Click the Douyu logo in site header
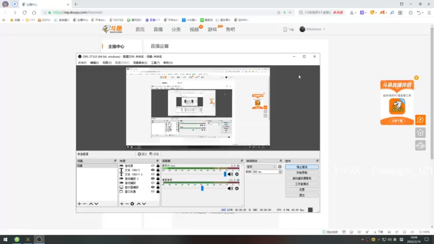The width and height of the screenshot is (434, 244). pyautogui.click(x=112, y=29)
